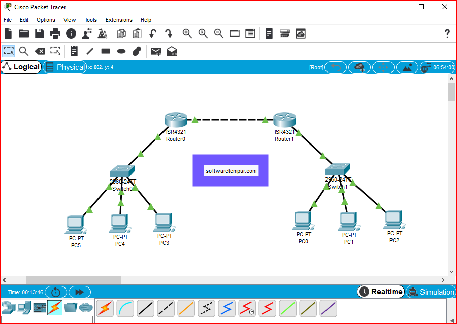
Task: Open the File menu
Action: tap(8, 20)
